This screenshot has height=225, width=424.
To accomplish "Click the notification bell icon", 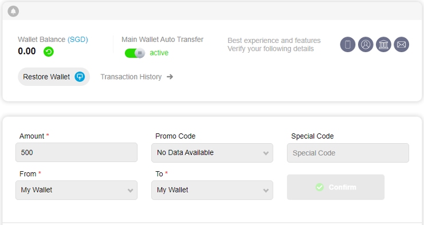I will tap(13, 11).
